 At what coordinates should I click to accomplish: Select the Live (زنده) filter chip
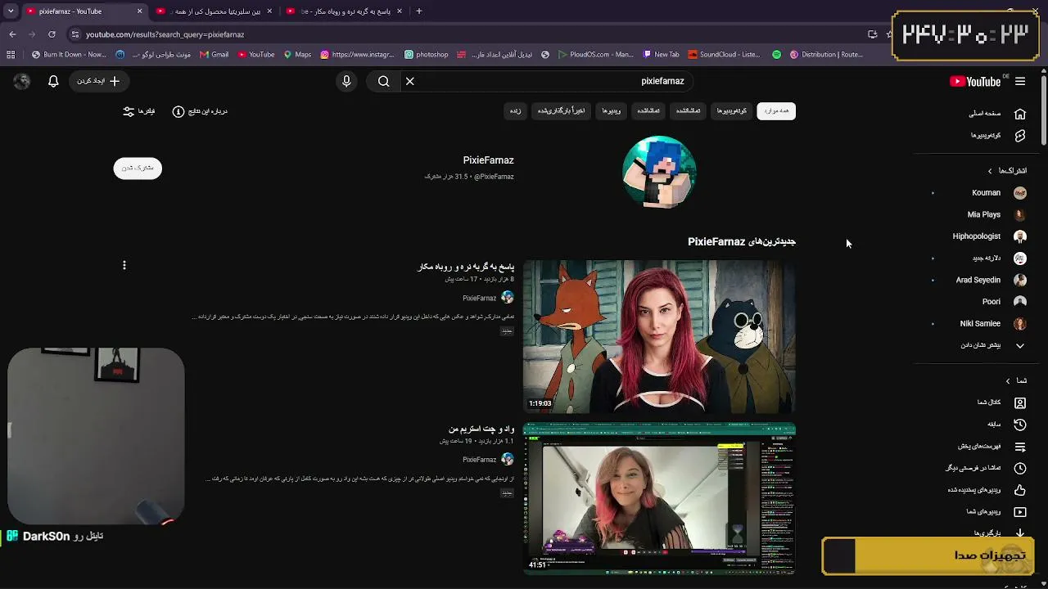coord(516,110)
